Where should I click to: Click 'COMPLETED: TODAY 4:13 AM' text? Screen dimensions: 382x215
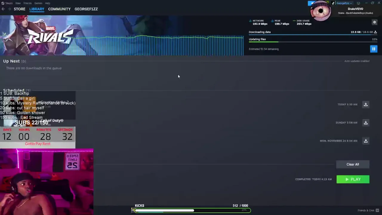(x=313, y=179)
